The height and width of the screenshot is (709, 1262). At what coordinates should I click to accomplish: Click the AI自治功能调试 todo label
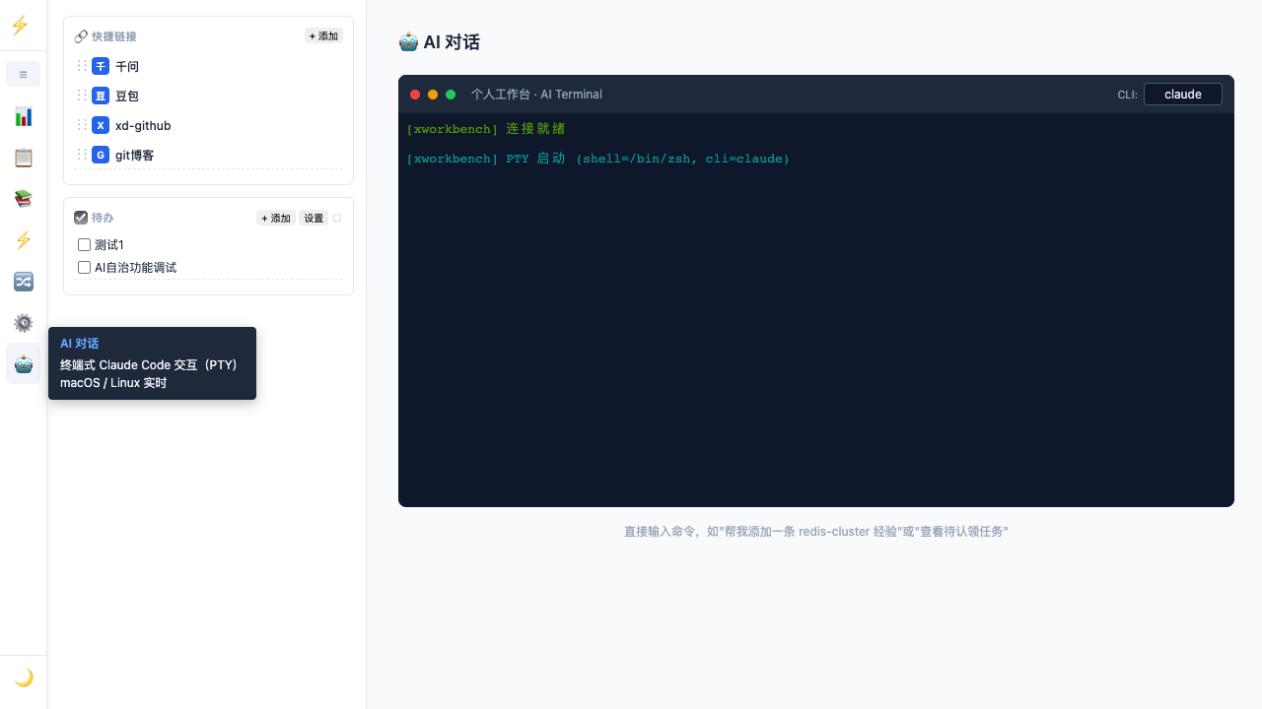click(x=136, y=268)
